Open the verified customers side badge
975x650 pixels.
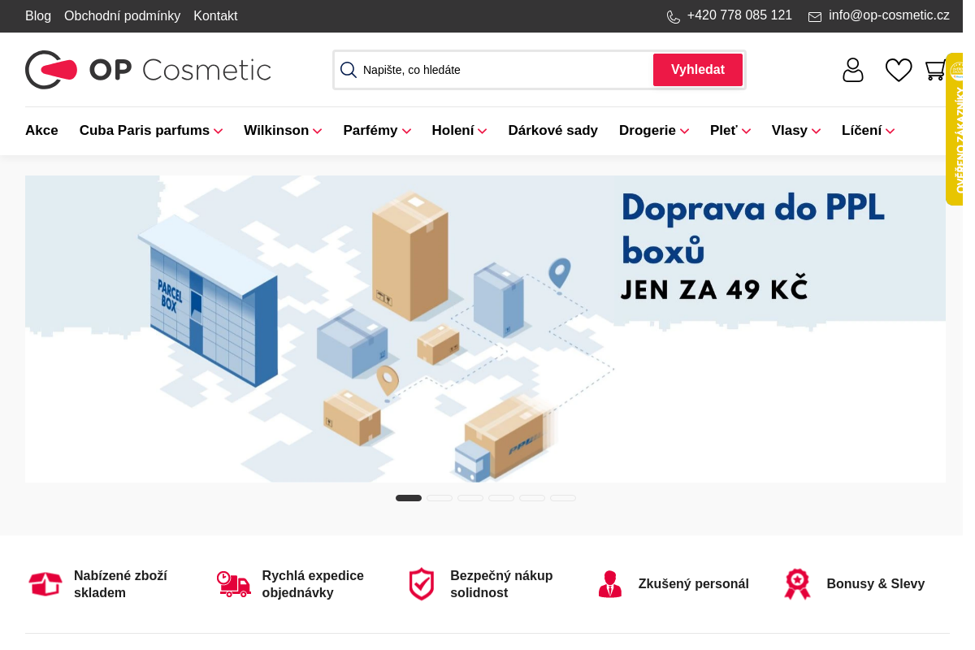click(955, 128)
